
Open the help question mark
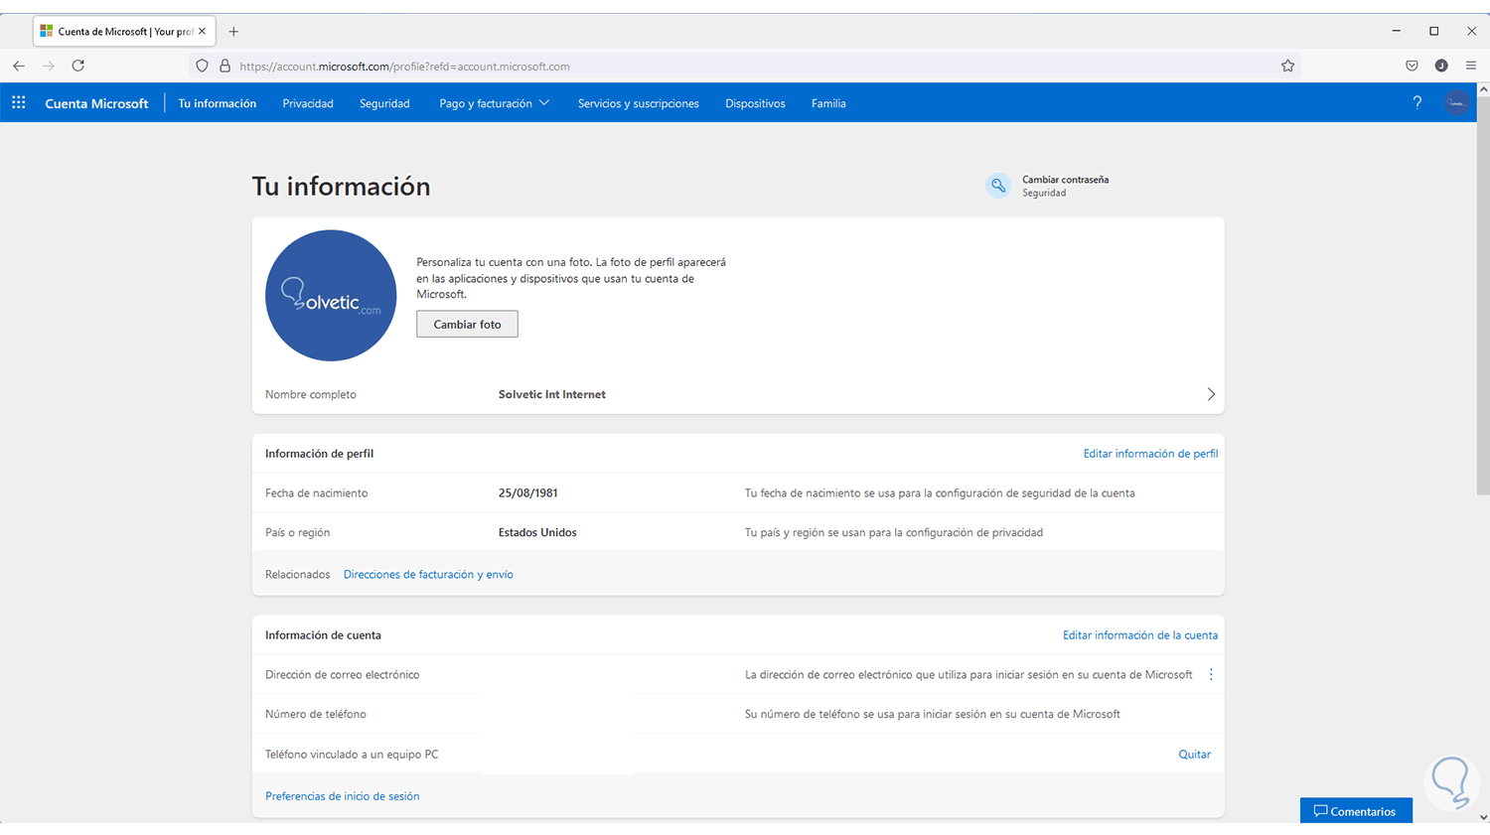tap(1417, 102)
